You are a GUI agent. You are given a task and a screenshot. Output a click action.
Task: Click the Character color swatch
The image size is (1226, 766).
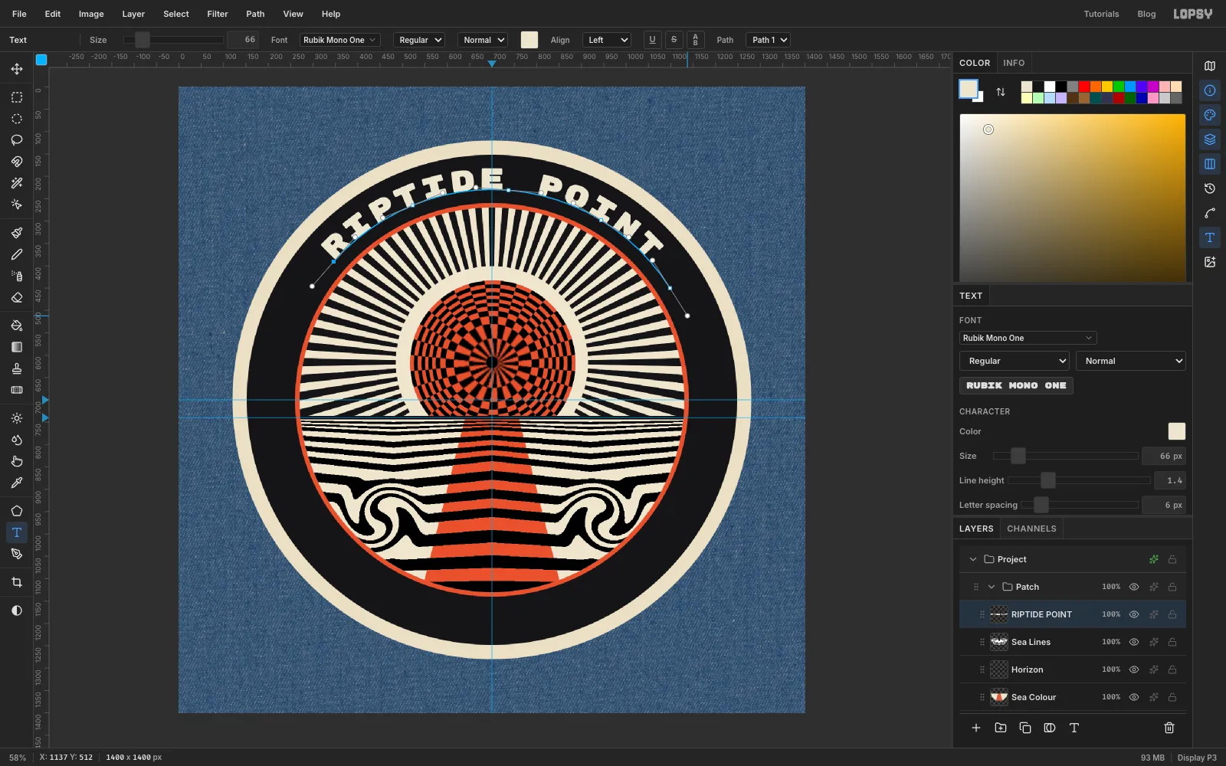[1176, 431]
